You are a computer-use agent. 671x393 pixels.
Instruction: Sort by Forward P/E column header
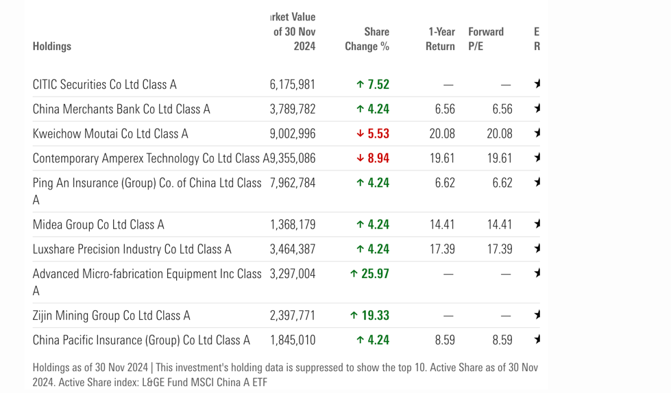click(486, 39)
